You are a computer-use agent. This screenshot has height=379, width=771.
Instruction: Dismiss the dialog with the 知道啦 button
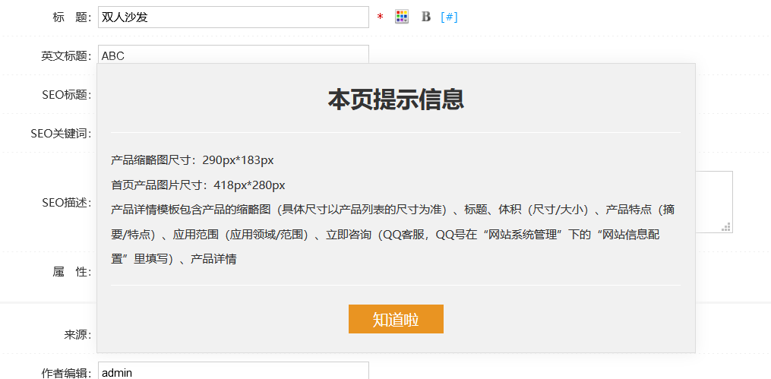[396, 319]
